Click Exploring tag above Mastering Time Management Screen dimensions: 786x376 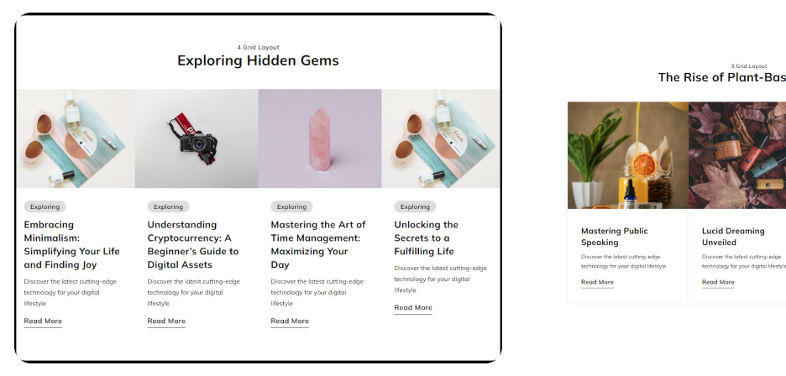point(291,206)
